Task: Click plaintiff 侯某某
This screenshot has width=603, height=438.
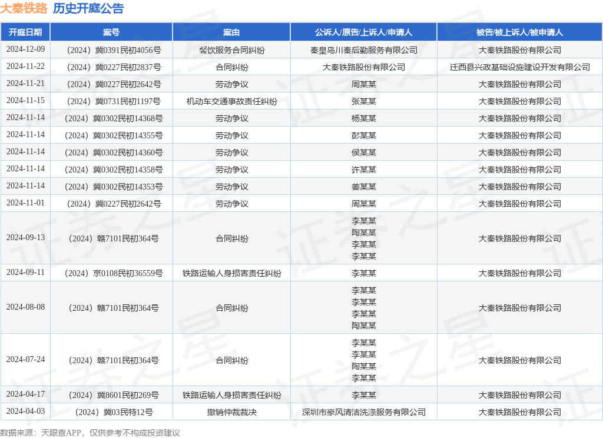Action: point(364,152)
